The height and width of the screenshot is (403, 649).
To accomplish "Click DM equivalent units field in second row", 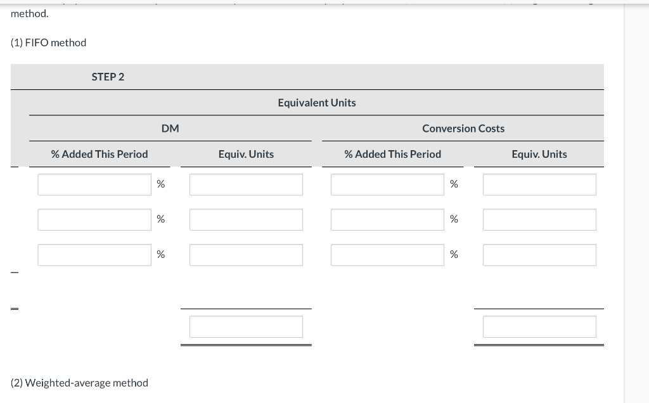I will tap(247, 220).
